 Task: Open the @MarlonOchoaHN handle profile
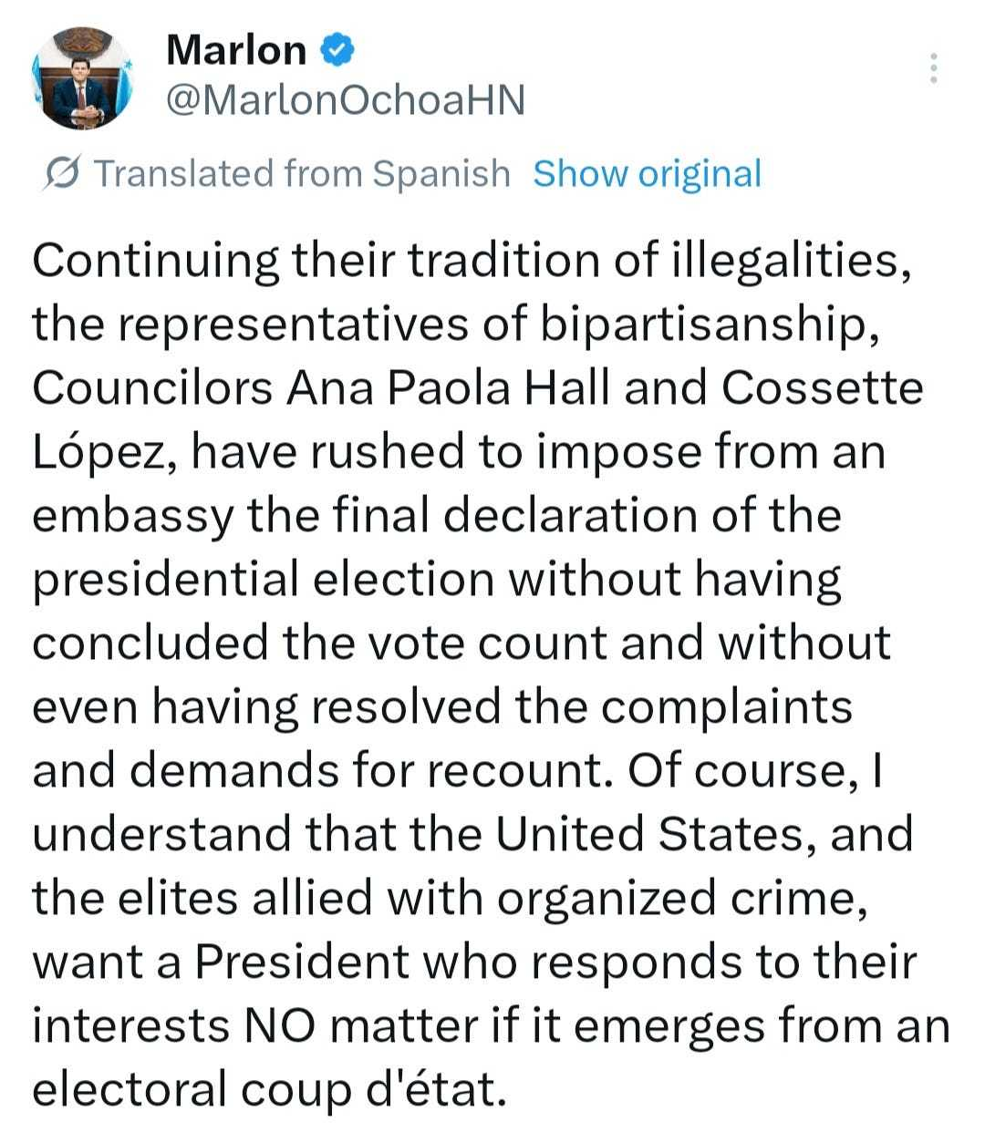346,100
